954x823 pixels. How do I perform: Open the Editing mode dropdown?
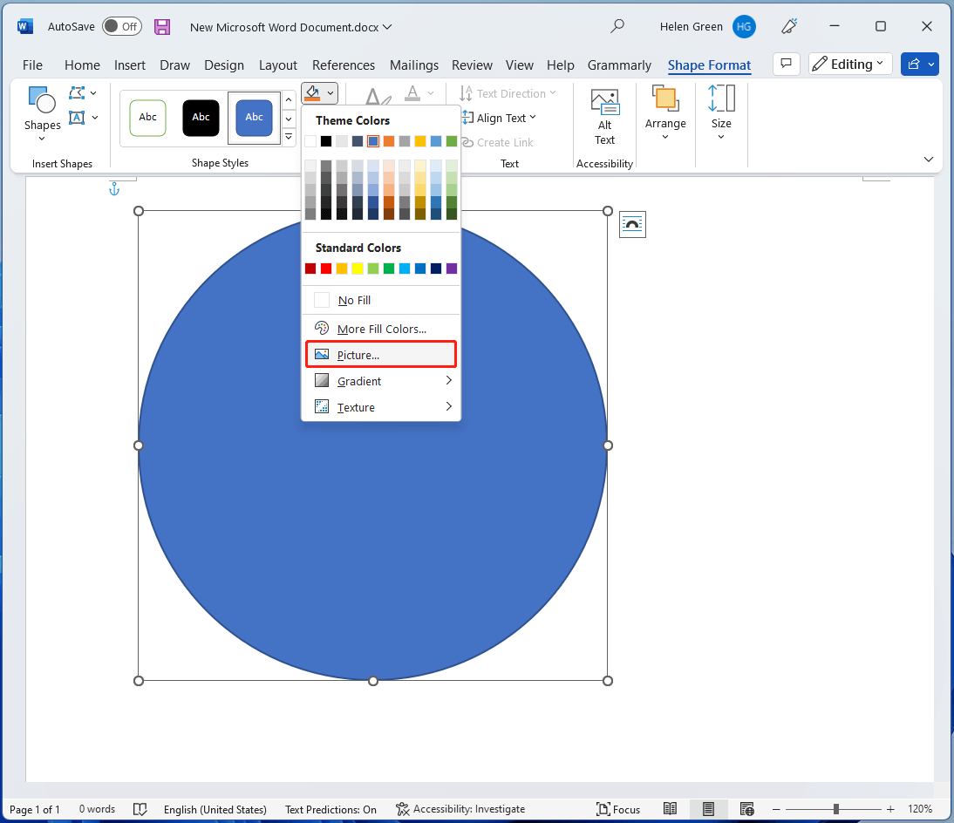click(850, 64)
